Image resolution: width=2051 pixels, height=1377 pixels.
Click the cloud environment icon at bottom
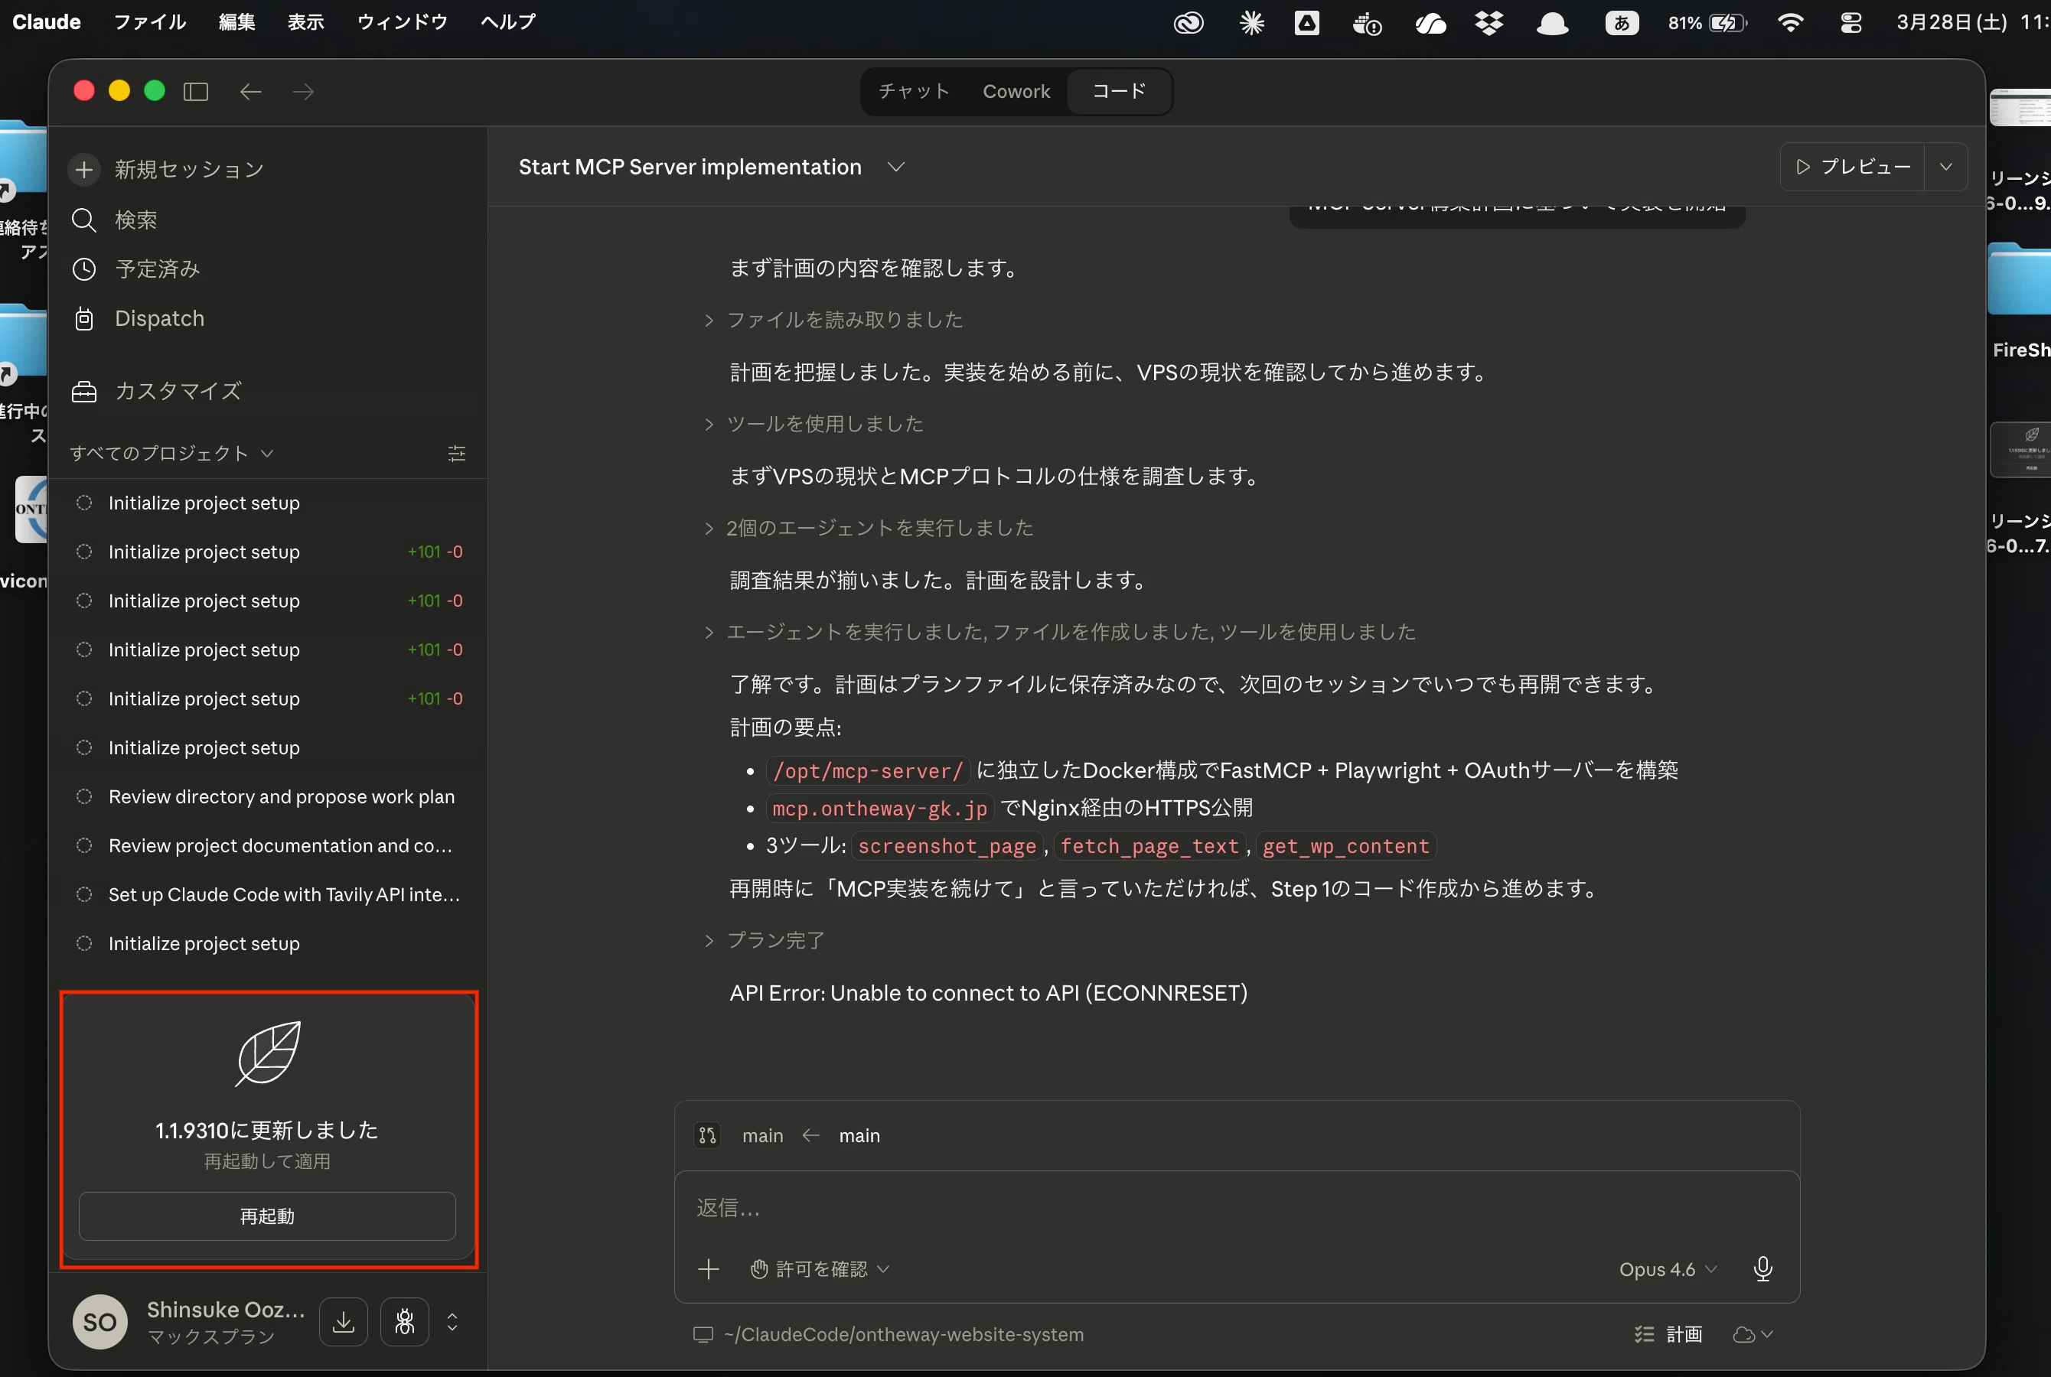[1744, 1335]
